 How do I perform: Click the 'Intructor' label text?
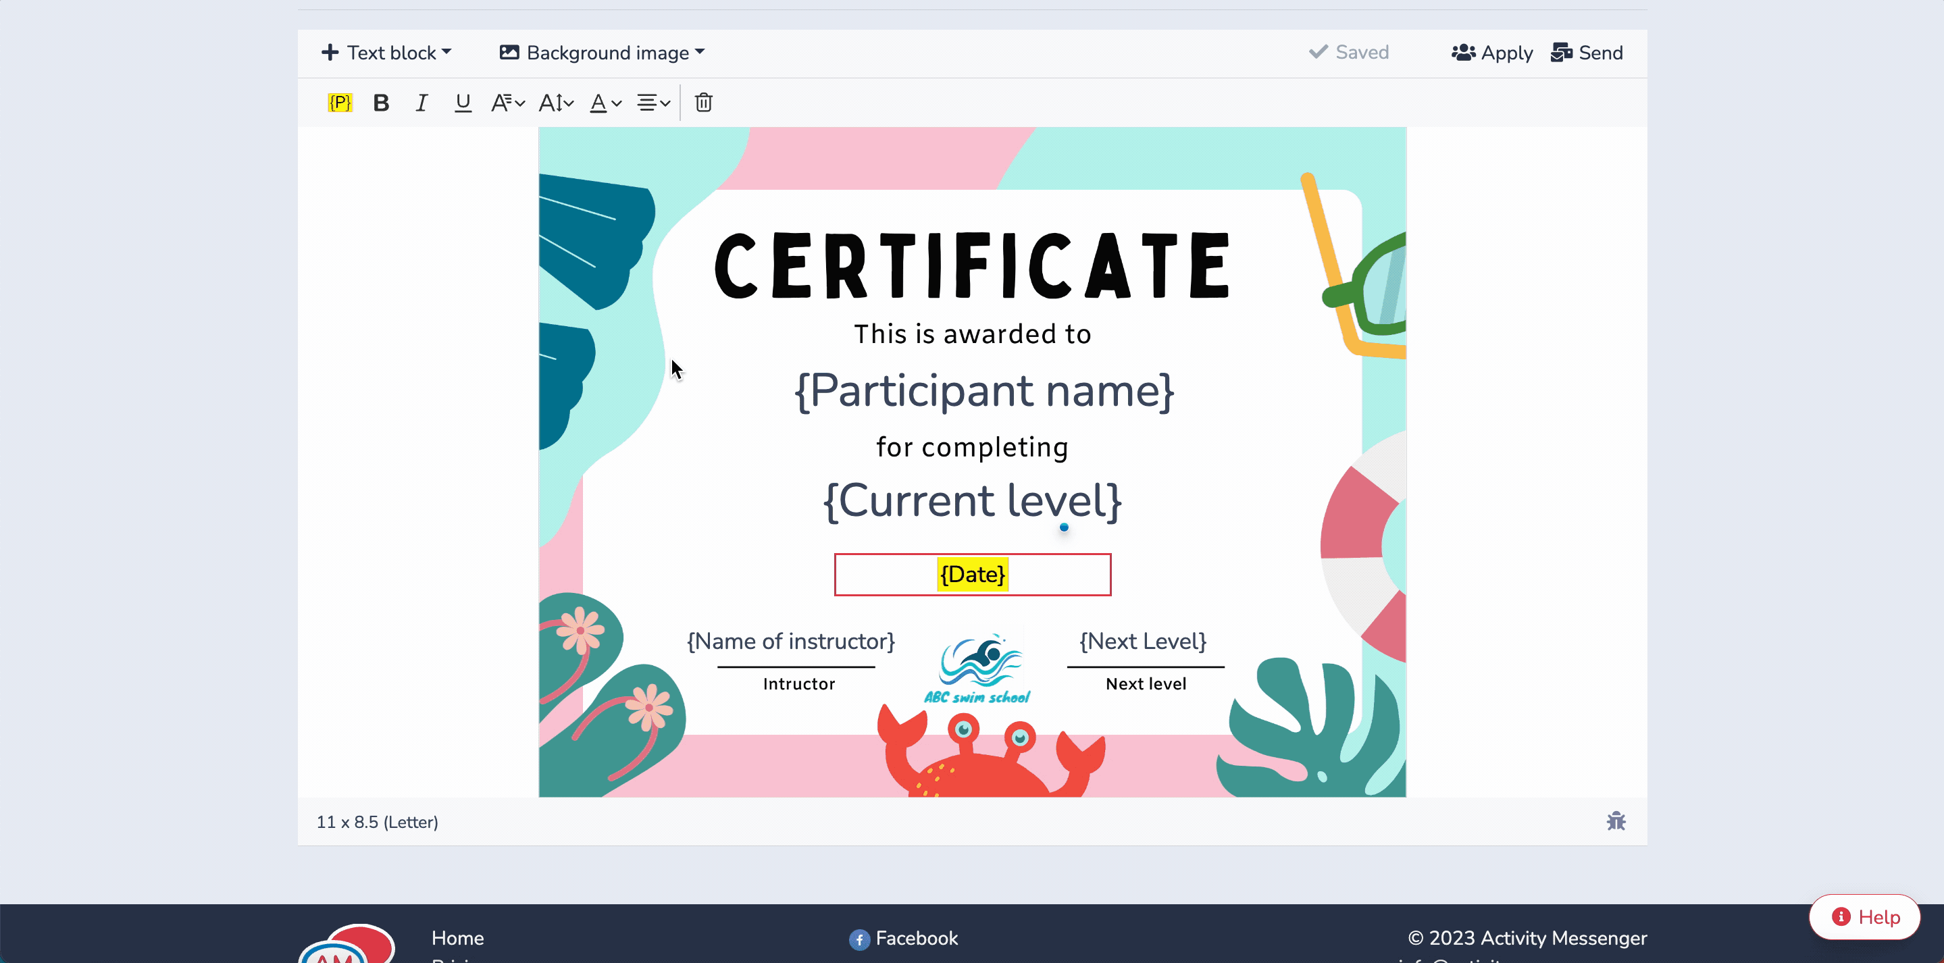799,684
